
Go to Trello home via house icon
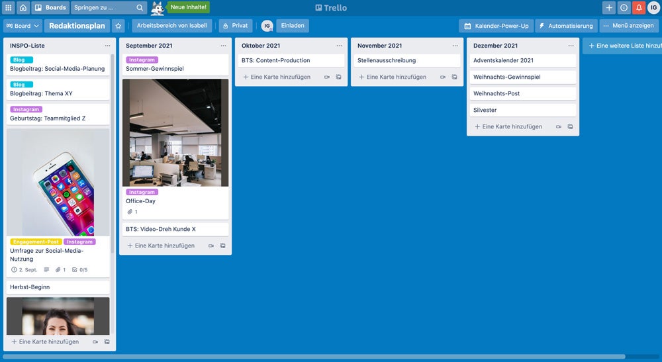23,8
